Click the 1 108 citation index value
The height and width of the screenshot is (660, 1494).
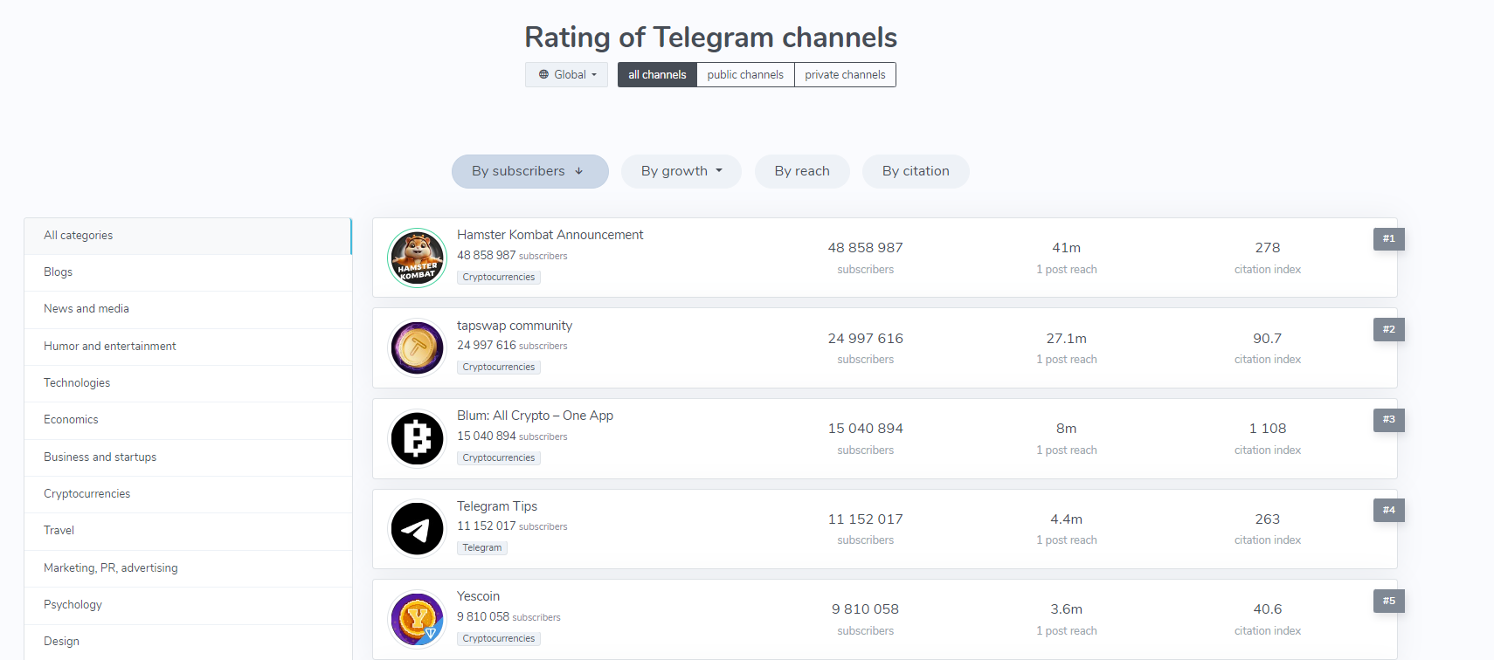point(1268,429)
